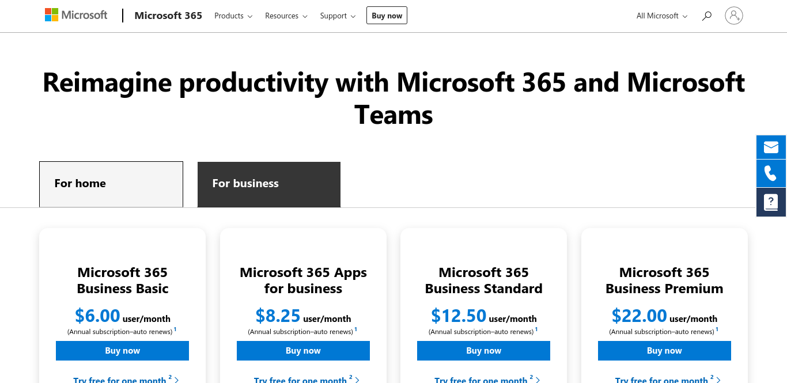The image size is (787, 383).
Task: Click the Microsoft logo
Action: (x=76, y=16)
